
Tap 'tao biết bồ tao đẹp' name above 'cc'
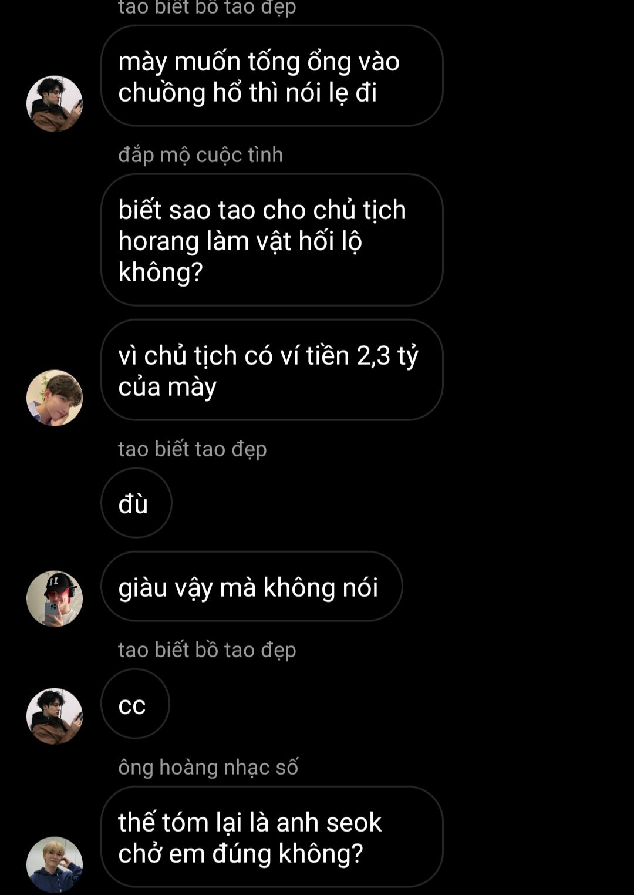click(x=207, y=650)
